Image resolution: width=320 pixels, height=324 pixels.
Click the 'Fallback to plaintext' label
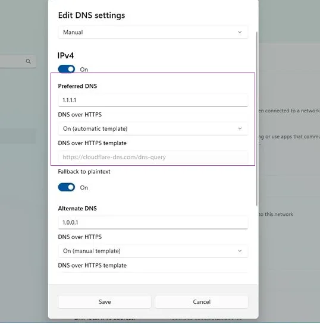point(84,171)
